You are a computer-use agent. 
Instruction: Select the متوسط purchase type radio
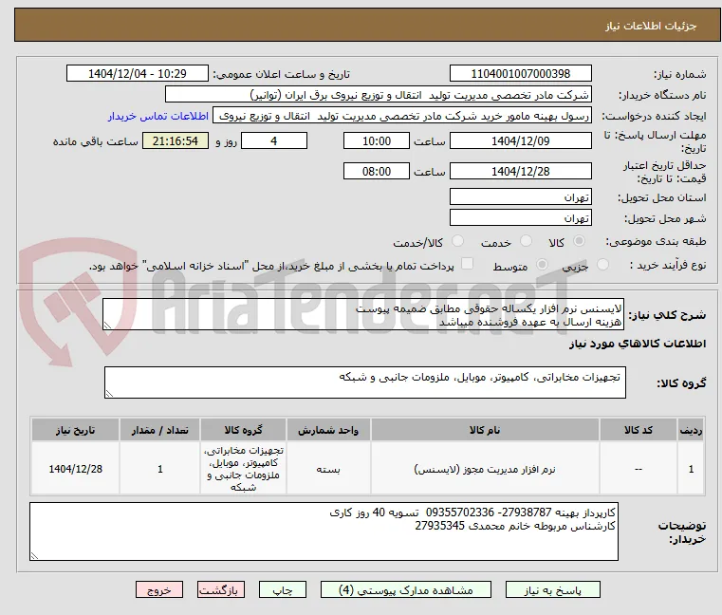click(x=543, y=265)
